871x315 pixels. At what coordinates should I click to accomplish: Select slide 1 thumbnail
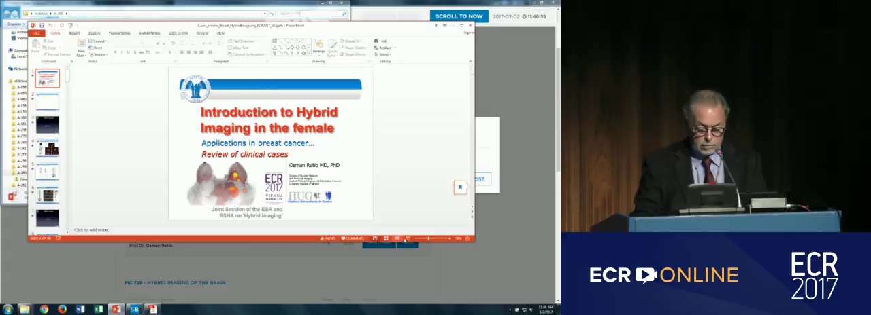click(48, 78)
